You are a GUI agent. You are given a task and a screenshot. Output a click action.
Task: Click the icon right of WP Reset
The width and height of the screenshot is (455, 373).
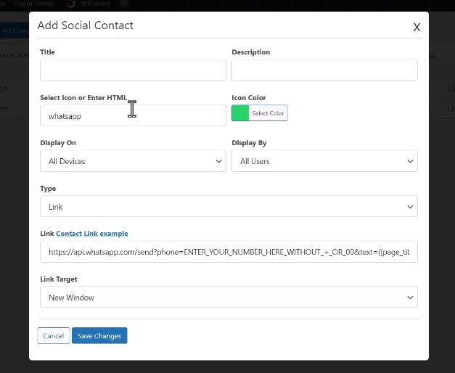click(124, 4)
